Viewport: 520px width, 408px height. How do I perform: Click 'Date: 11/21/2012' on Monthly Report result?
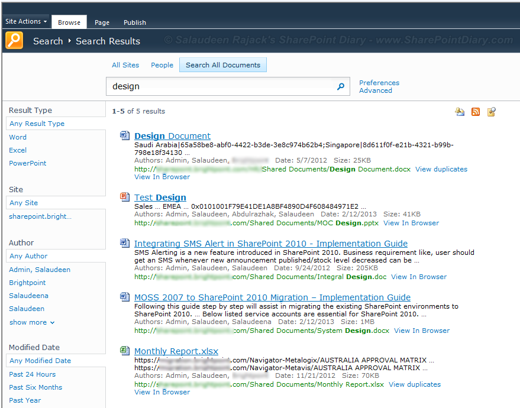click(305, 375)
